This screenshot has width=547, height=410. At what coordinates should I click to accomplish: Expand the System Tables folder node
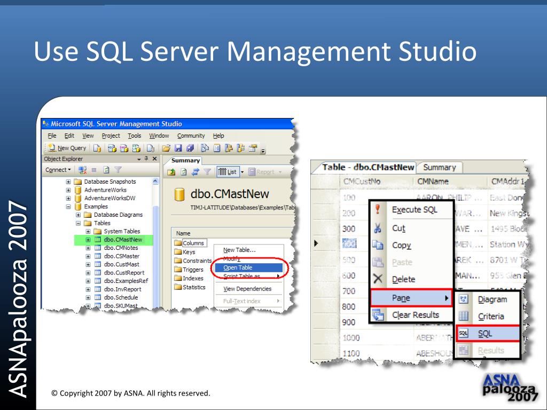[x=88, y=232]
